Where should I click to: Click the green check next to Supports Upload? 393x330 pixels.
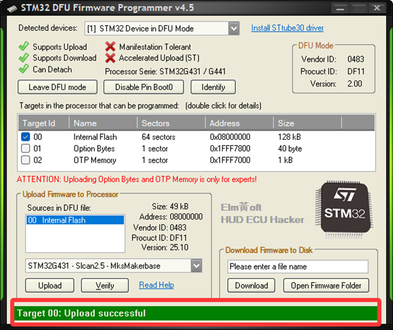tap(24, 47)
